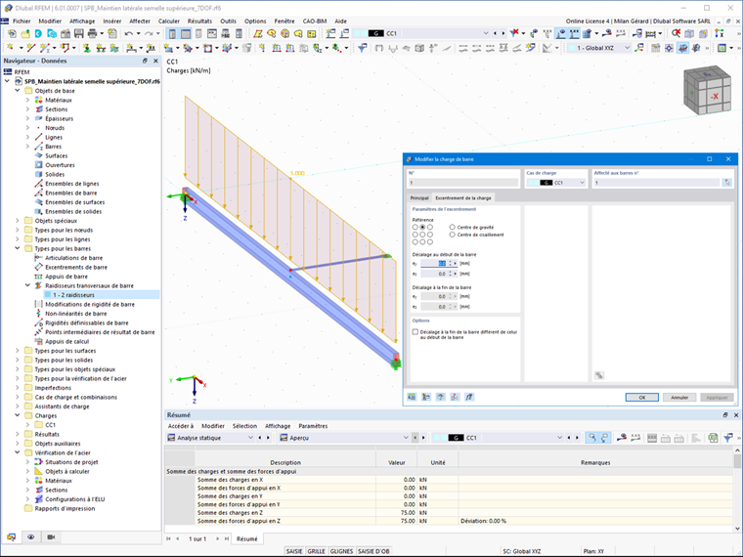Open the CAO-BIM menu
Image resolution: width=743 pixels, height=557 pixels.
click(x=315, y=21)
